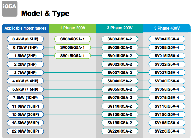Viewport: 192px width, 140px height.
Task: Click model SV075iG5A-4
Action: click(x=167, y=98)
